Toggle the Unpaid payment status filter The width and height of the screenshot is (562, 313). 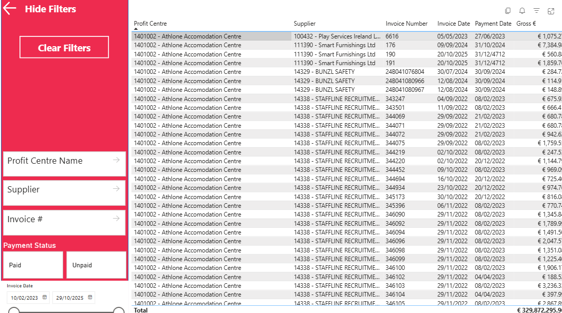tap(96, 265)
